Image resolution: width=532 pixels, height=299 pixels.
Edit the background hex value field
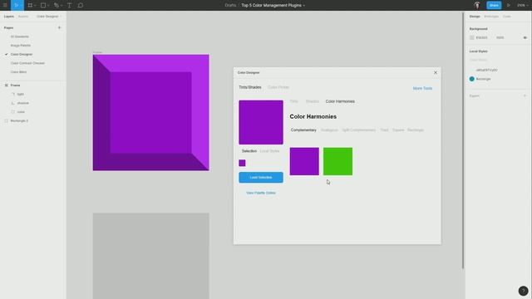[482, 37]
